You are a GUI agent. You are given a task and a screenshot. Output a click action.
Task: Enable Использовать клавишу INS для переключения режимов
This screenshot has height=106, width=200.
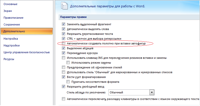pyautogui.click(x=63, y=58)
